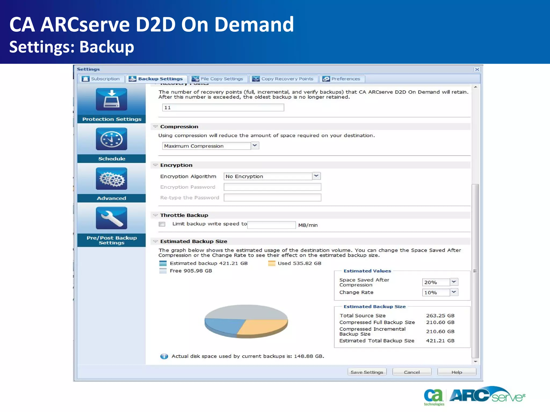Click the File Copy Settings tab icon
This screenshot has width=550, height=412.
(195, 79)
